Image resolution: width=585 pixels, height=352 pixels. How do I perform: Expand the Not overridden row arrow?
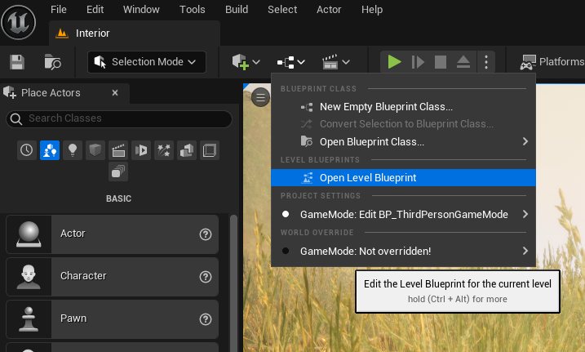525,251
